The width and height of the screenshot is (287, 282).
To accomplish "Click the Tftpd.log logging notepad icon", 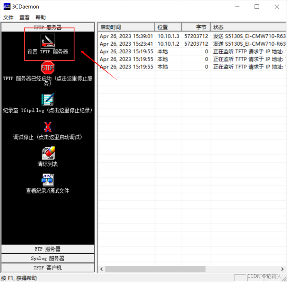I will click(x=48, y=99).
